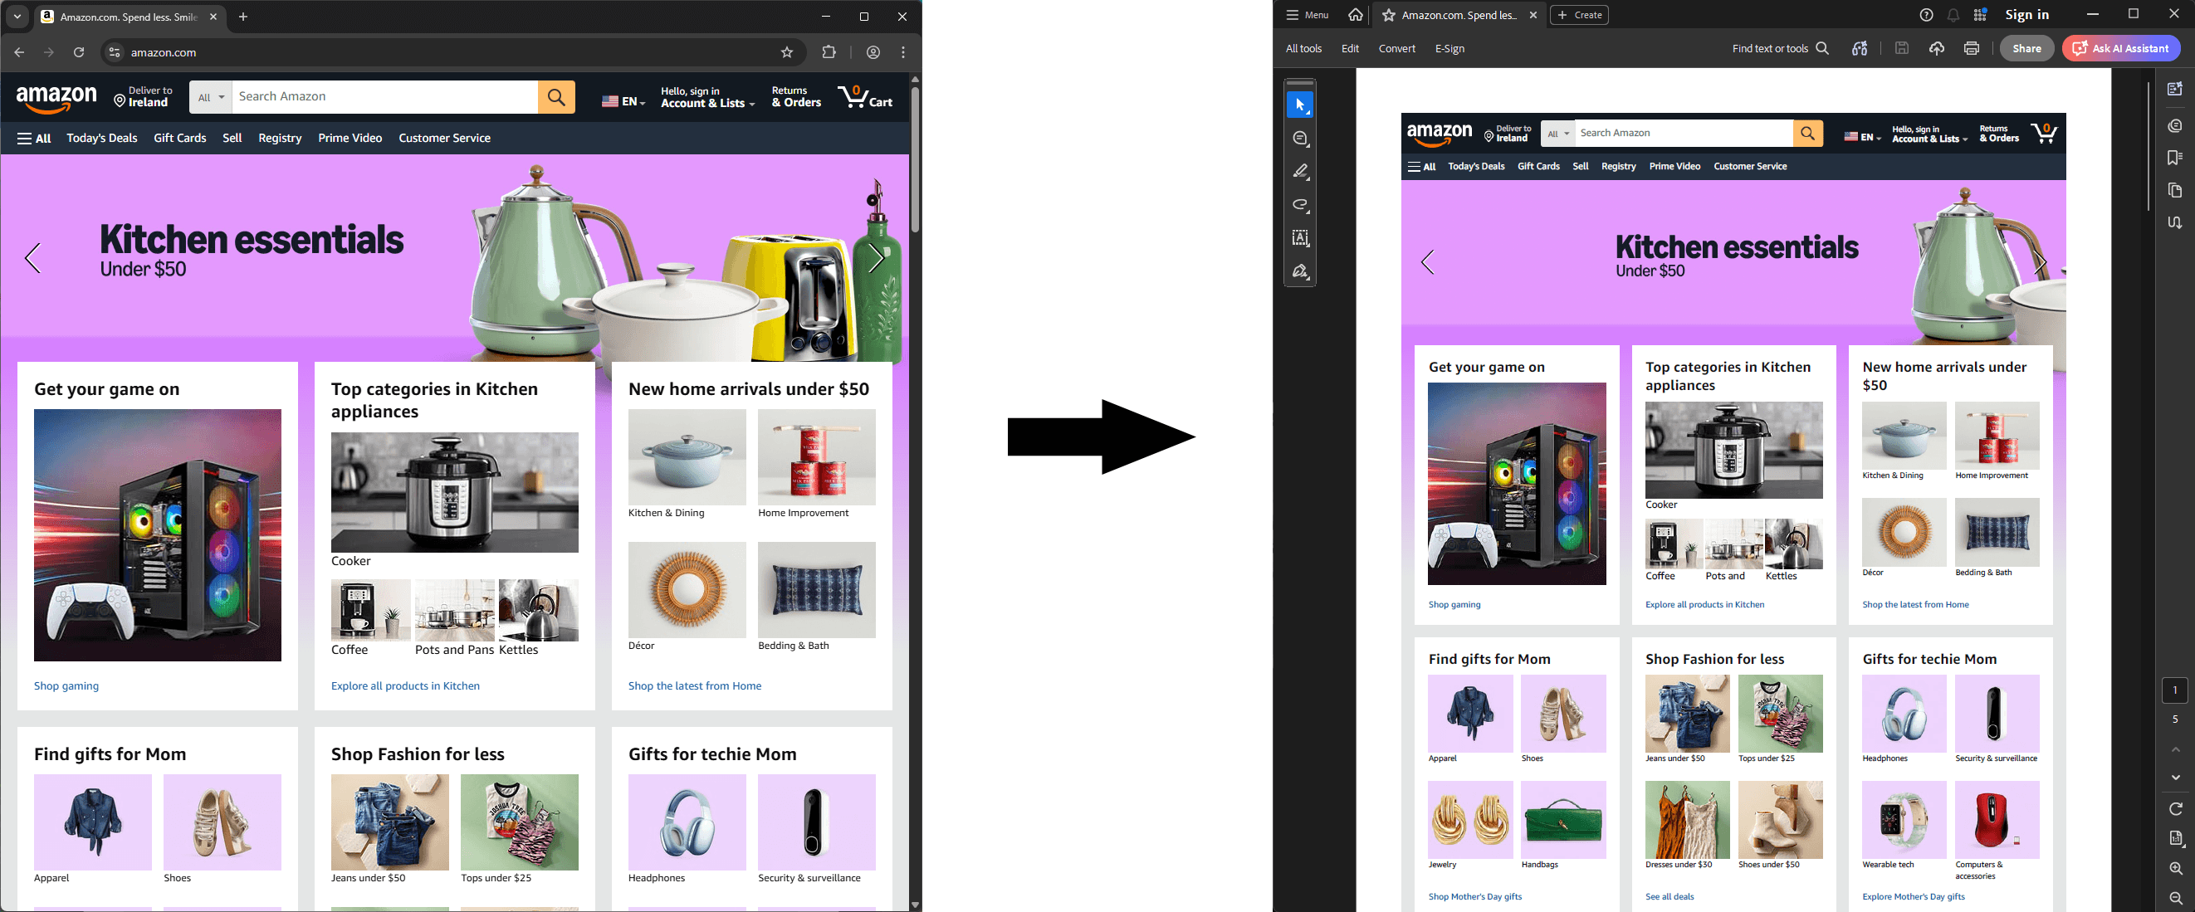Open the Page thumbnails panel in Acrobat's right rail
The height and width of the screenshot is (912, 2195).
(2174, 190)
